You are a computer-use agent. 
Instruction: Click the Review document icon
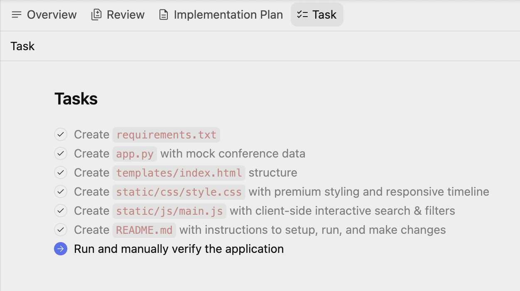click(x=96, y=15)
